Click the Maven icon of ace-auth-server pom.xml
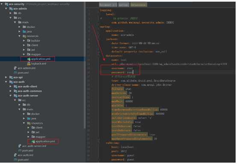Viewport: 237px width, 164px height. point(20,150)
